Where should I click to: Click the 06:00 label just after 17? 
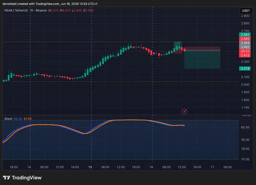click(227, 167)
